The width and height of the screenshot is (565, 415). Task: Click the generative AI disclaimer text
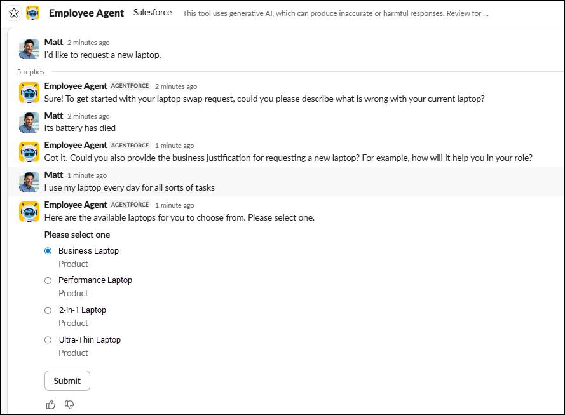[336, 13]
